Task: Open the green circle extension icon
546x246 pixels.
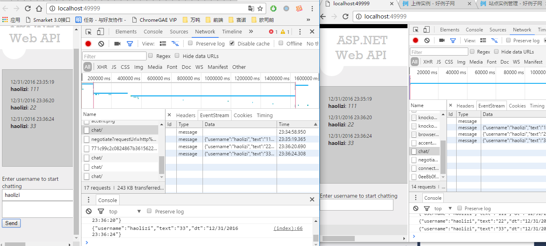Action: point(273,8)
